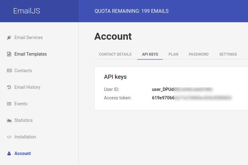This screenshot has height=165, width=248.
Task: Click the Installation code brackets icon
Action: coord(9,137)
